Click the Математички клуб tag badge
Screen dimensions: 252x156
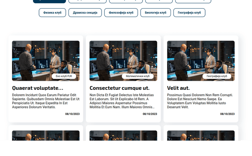pos(138,76)
